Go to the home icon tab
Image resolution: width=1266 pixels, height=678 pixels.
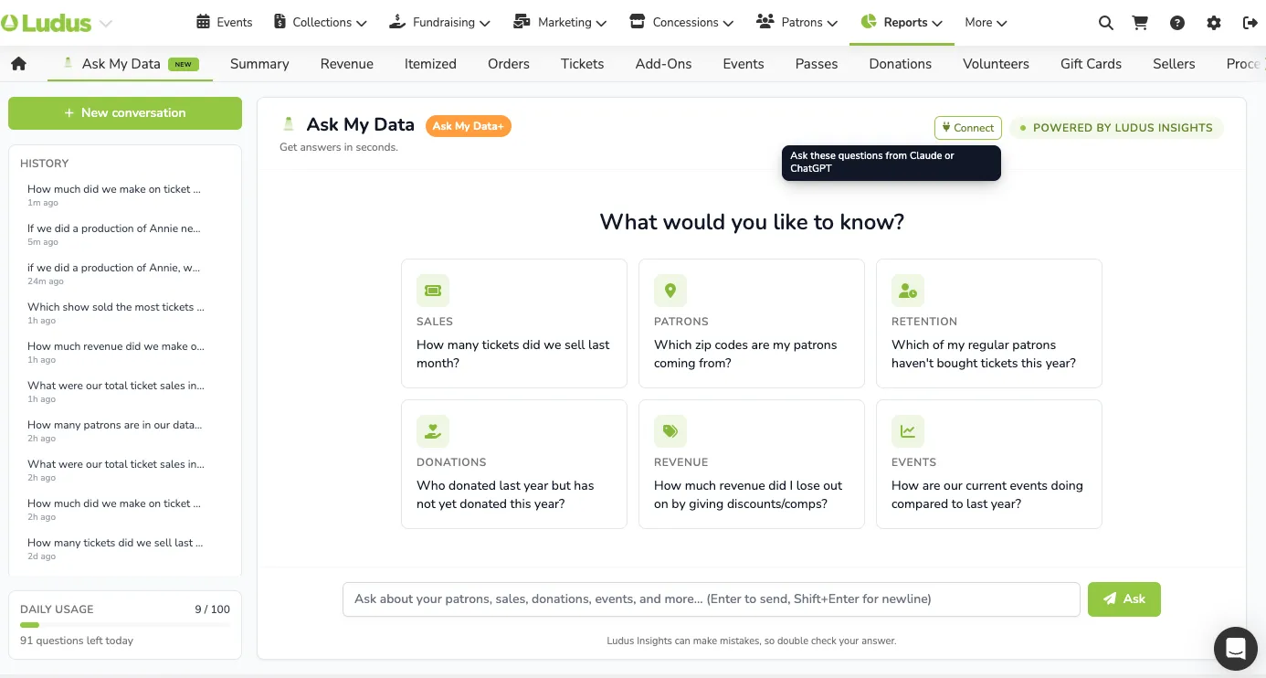coord(18,64)
